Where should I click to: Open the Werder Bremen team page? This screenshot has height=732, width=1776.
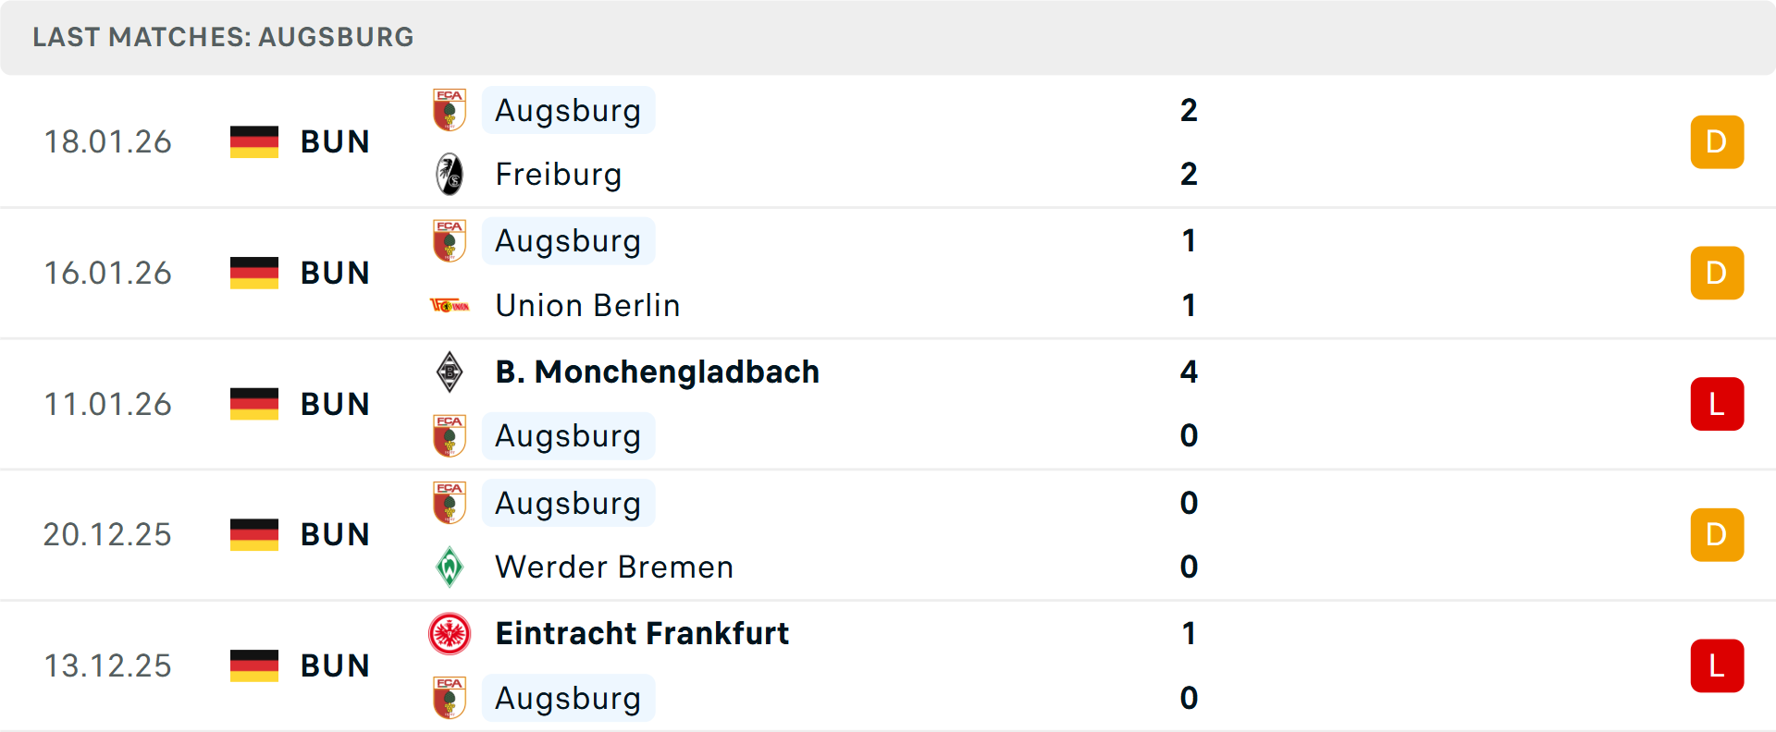pos(614,567)
